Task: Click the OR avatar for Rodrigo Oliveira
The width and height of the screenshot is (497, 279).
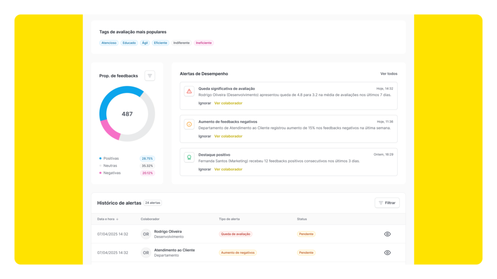Action: click(146, 234)
